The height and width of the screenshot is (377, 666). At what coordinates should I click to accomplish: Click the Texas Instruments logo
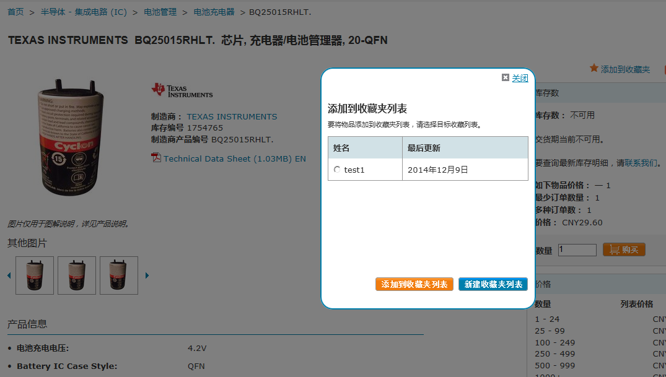coord(182,90)
